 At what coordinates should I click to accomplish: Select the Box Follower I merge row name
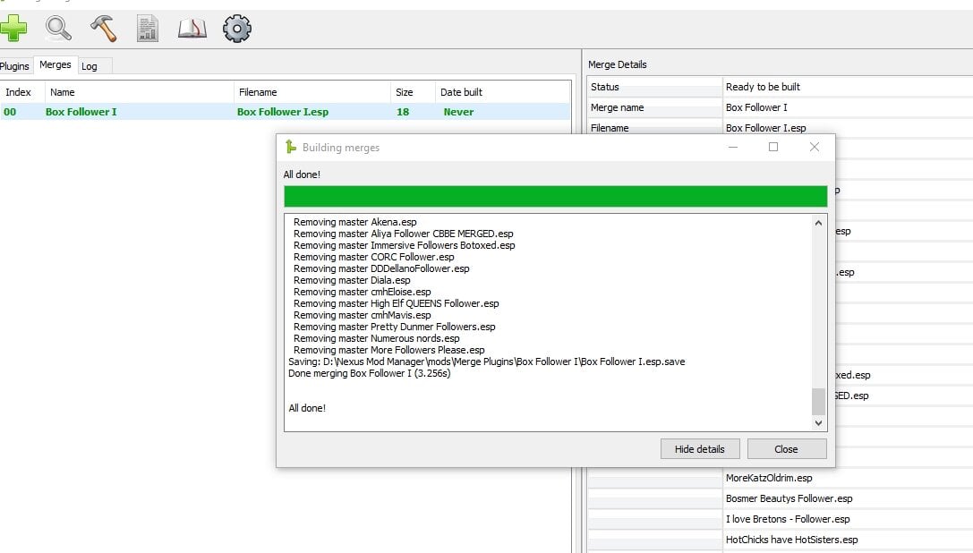tap(81, 112)
